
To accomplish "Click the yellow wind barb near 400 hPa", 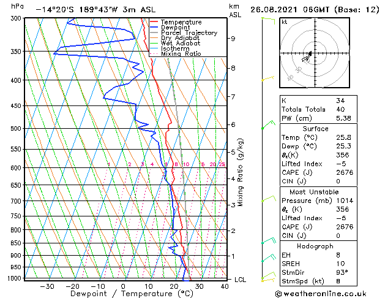I will click(x=267, y=78).
